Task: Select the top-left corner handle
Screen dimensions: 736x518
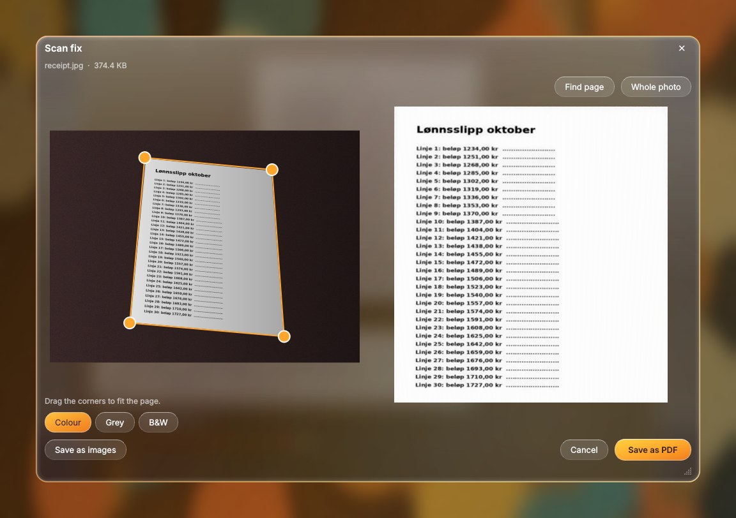Action: coord(144,157)
